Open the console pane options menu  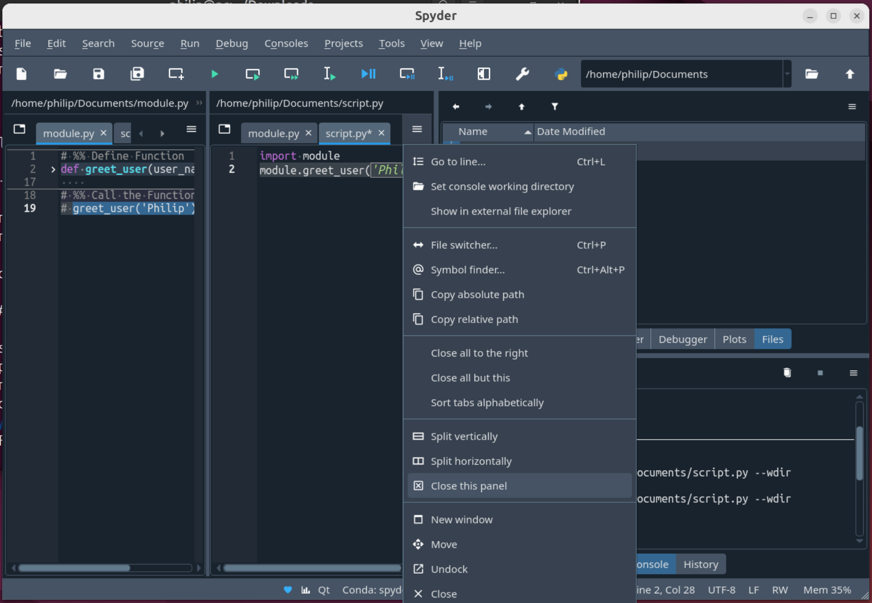853,373
